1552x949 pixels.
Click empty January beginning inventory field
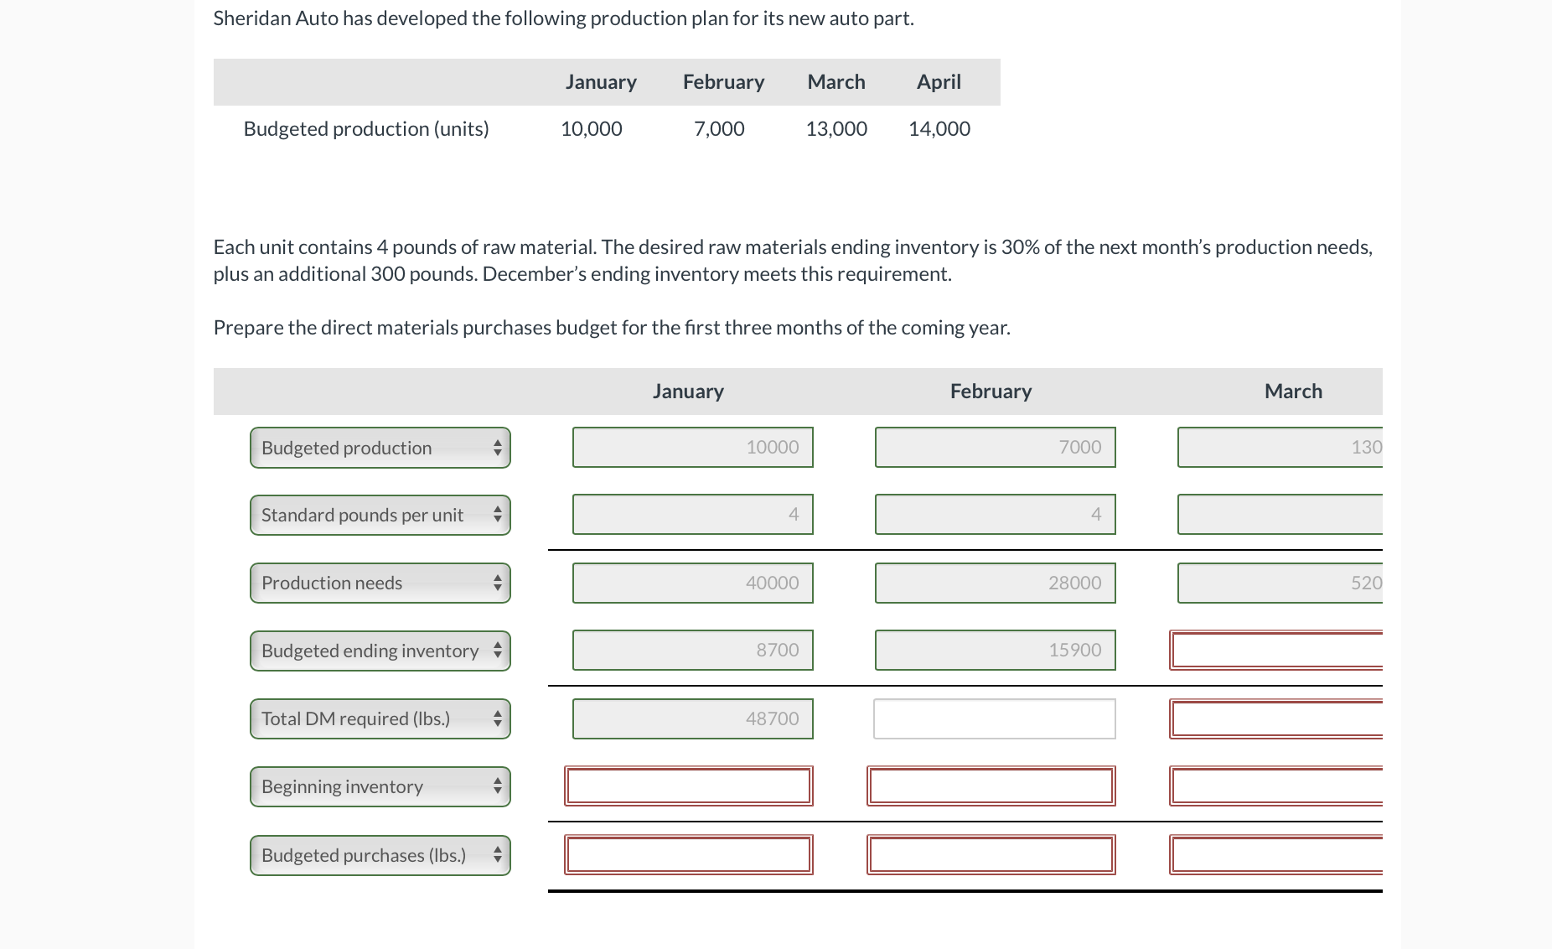tap(689, 786)
